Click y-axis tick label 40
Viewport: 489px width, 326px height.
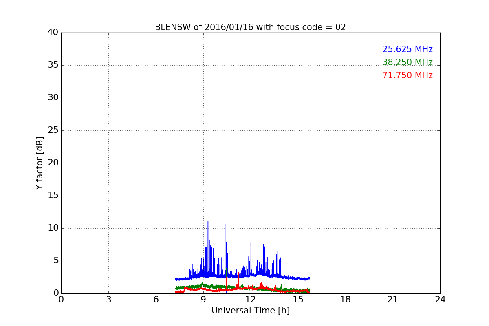pos(53,33)
